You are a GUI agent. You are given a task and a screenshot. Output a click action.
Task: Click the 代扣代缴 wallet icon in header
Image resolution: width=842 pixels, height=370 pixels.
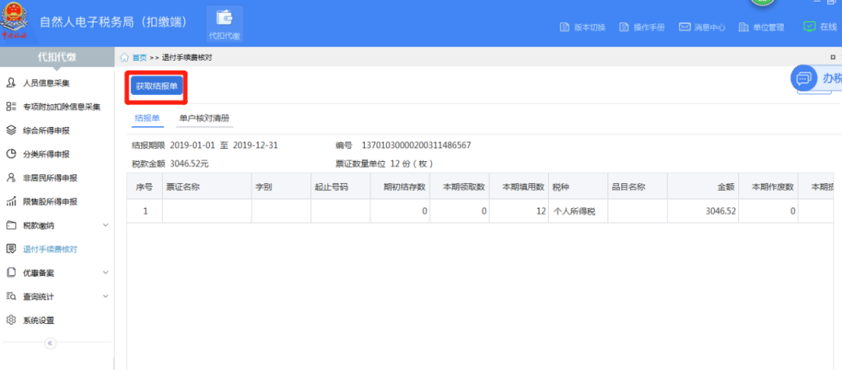(x=224, y=22)
